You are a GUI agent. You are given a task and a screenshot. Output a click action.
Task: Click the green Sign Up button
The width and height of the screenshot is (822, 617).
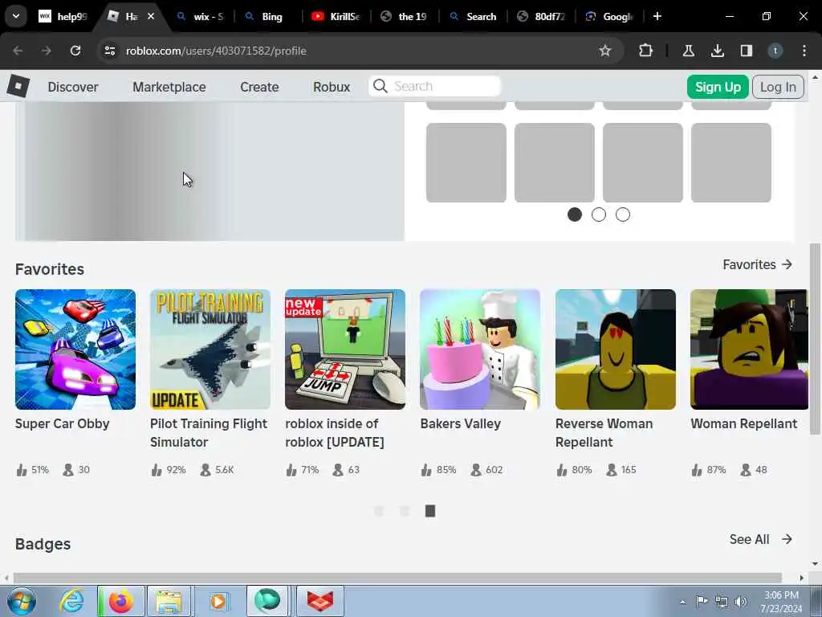(718, 87)
